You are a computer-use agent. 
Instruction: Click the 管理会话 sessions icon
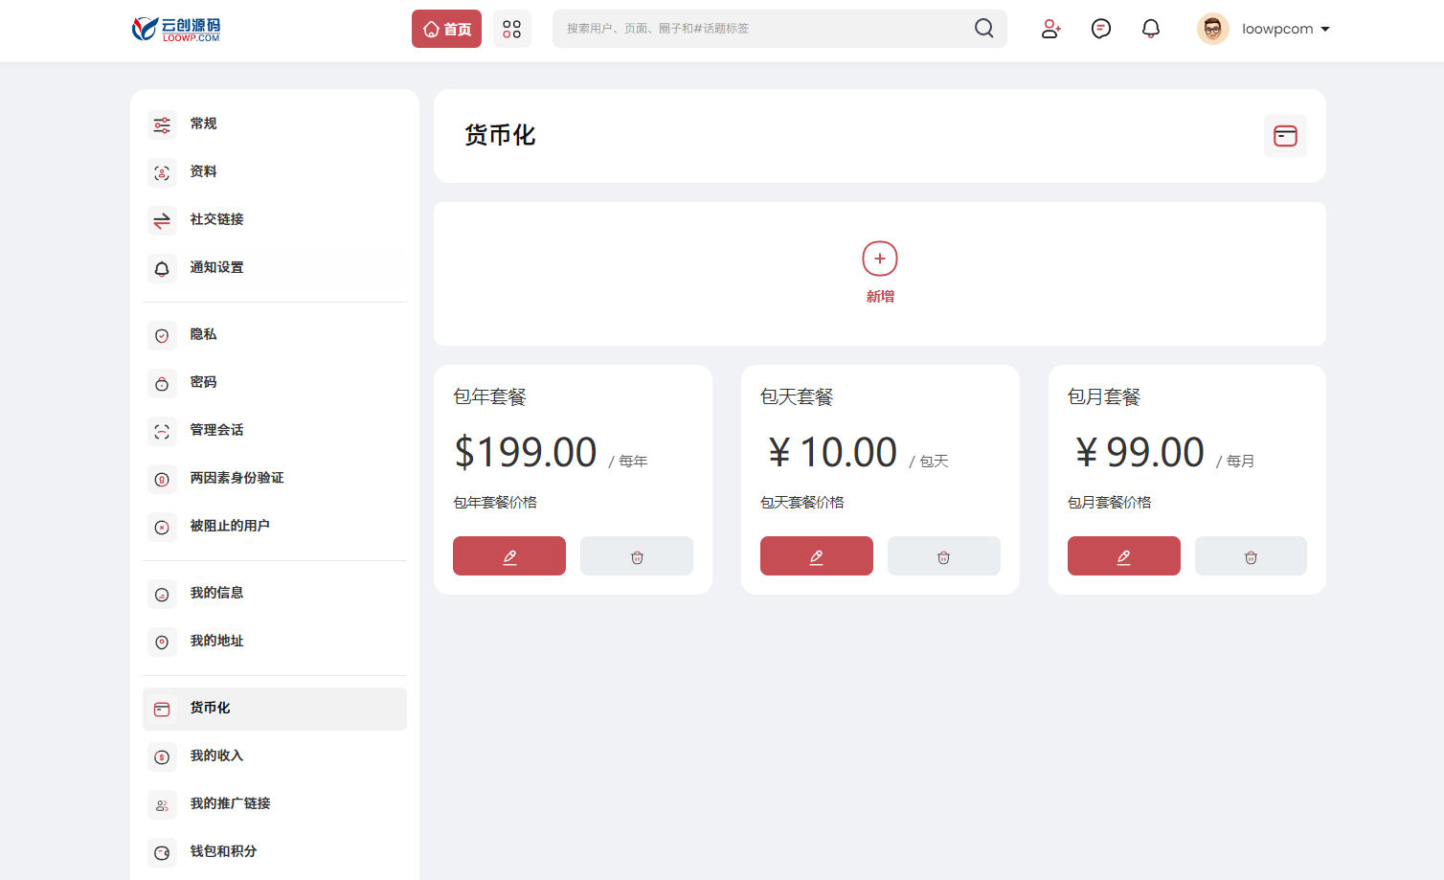pyautogui.click(x=162, y=432)
